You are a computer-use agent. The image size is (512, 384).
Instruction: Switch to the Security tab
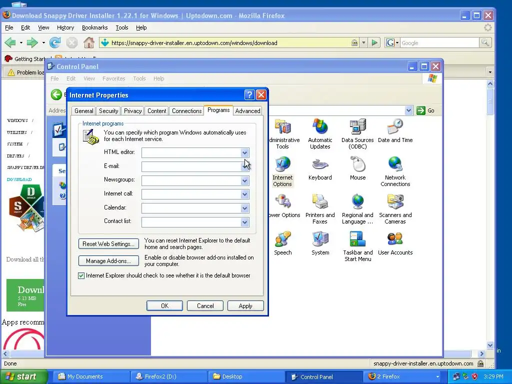click(108, 111)
